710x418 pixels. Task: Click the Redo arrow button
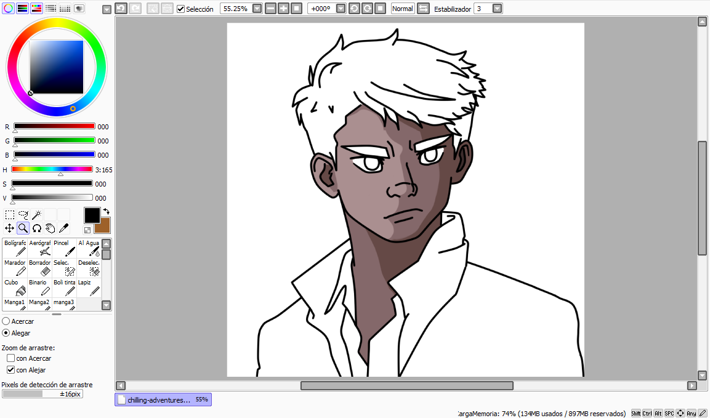click(x=135, y=8)
